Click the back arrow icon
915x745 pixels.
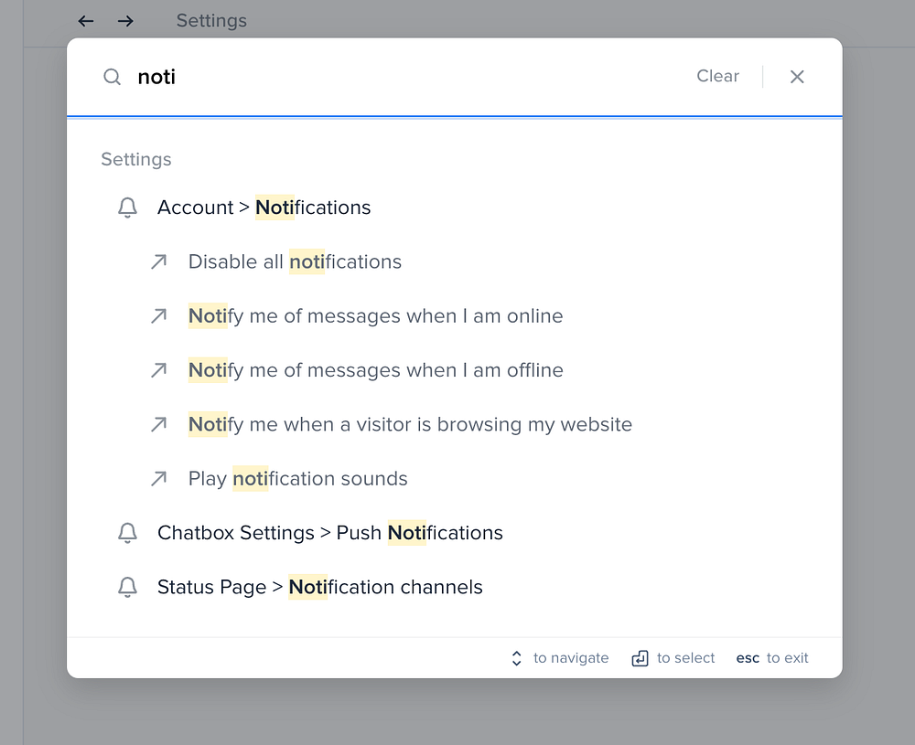click(x=86, y=21)
